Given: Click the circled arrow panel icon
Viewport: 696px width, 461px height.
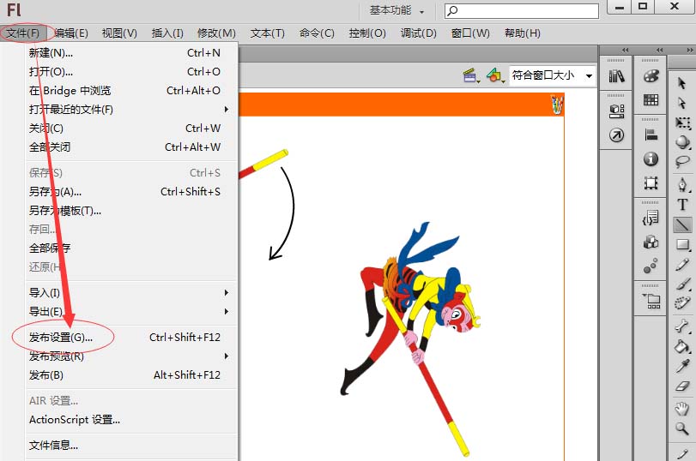Looking at the screenshot, I should pyautogui.click(x=616, y=135).
